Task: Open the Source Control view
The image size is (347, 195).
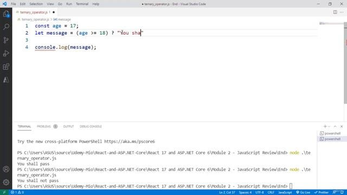Action: 6,40
